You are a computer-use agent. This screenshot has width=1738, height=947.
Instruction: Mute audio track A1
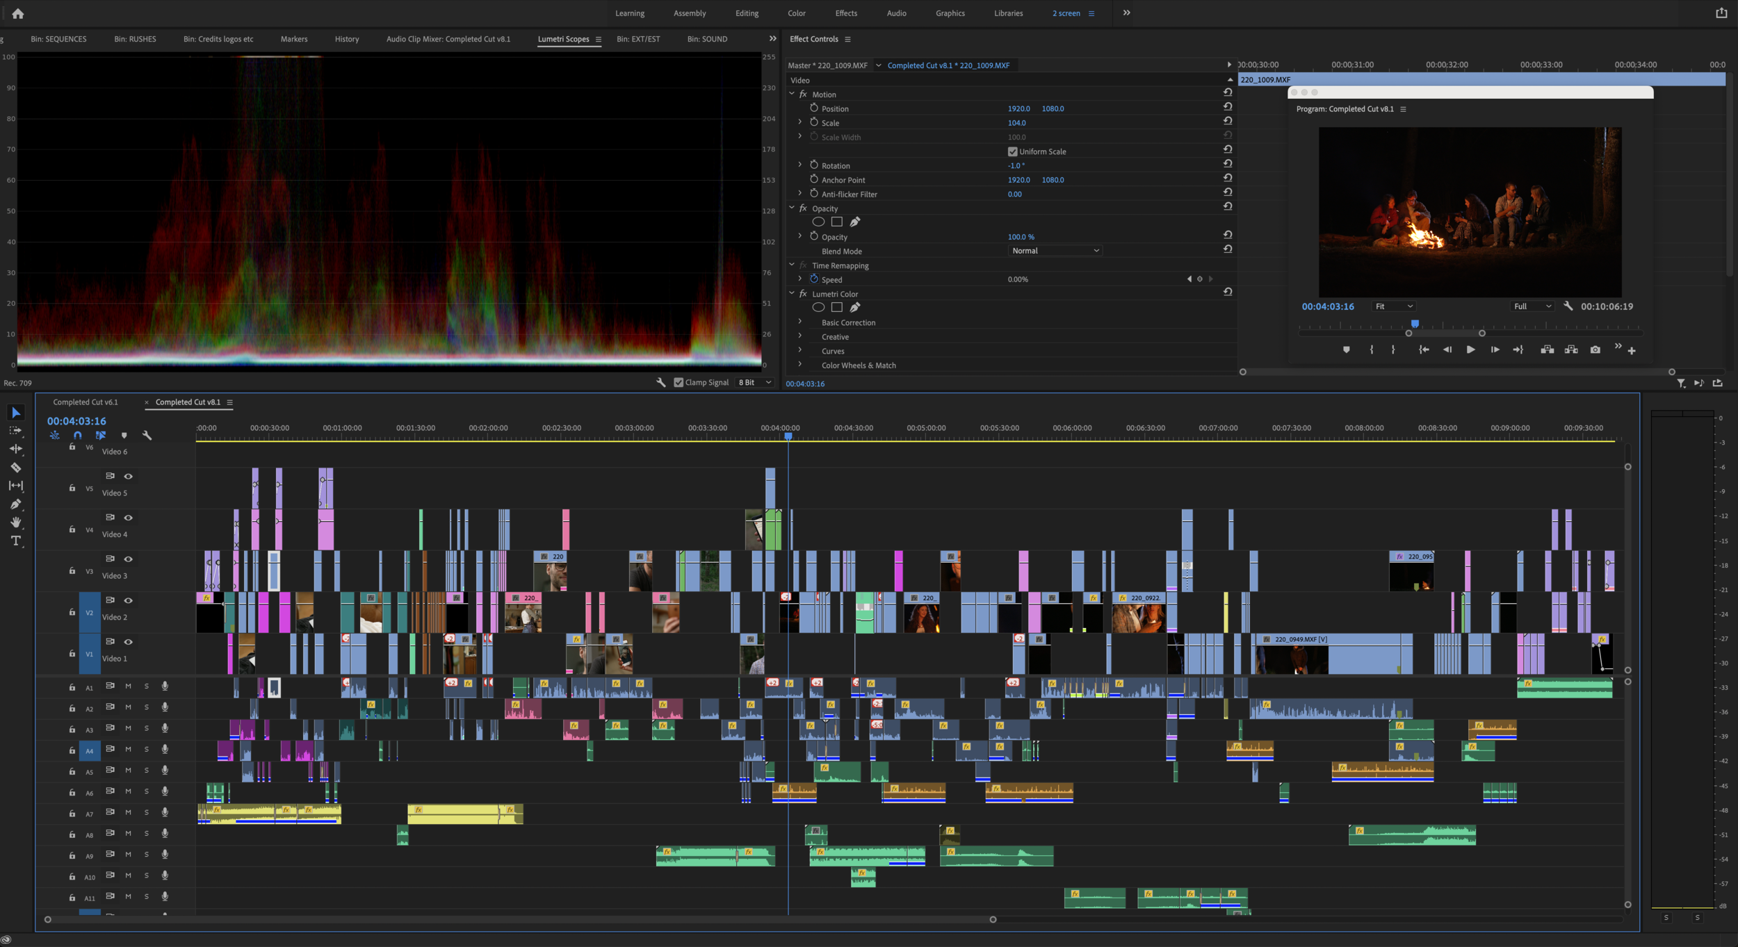tap(128, 686)
